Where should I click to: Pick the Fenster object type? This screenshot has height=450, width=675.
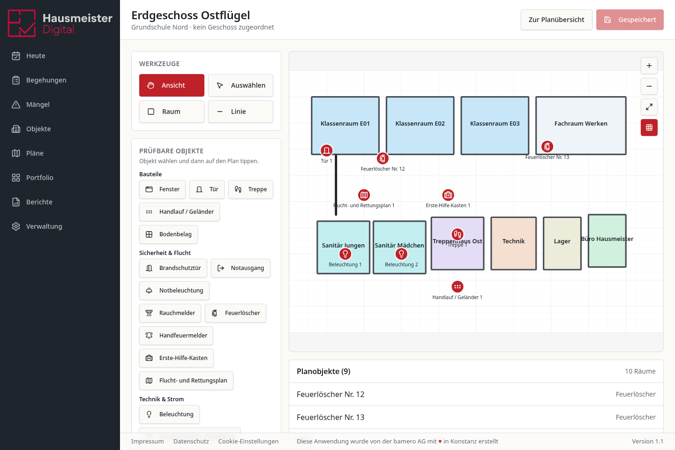162,189
